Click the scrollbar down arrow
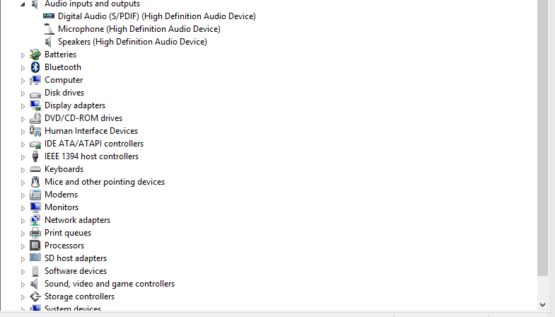The image size is (555, 317). (542, 304)
